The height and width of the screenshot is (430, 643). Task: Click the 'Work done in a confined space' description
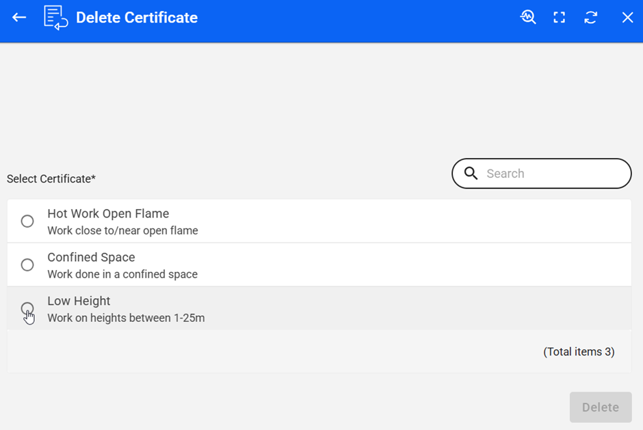(122, 275)
